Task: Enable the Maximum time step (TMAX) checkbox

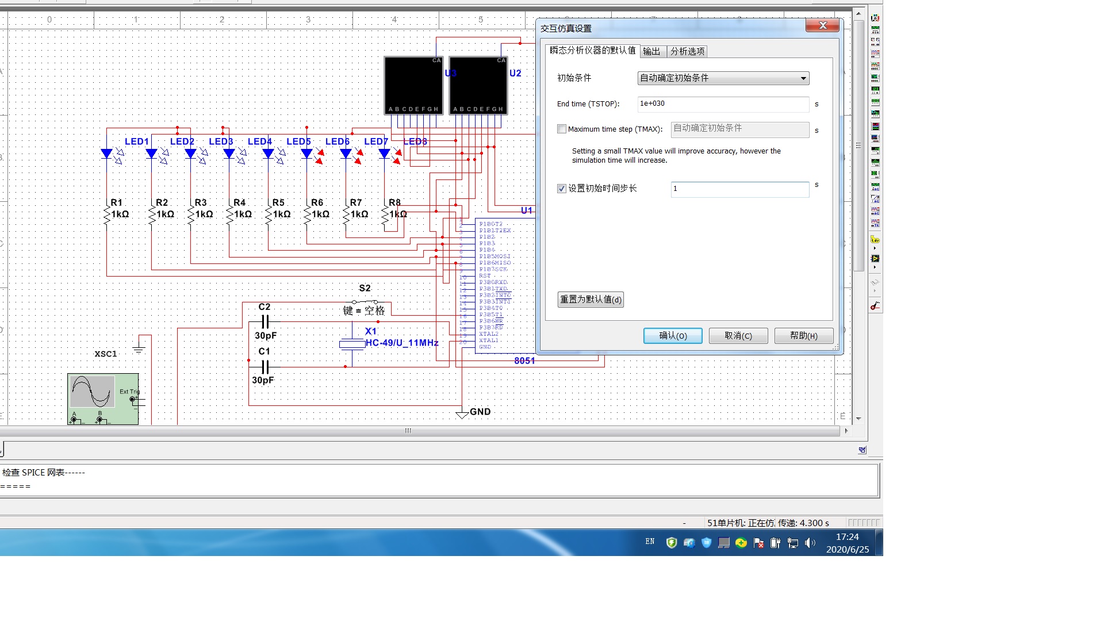Action: click(x=562, y=129)
